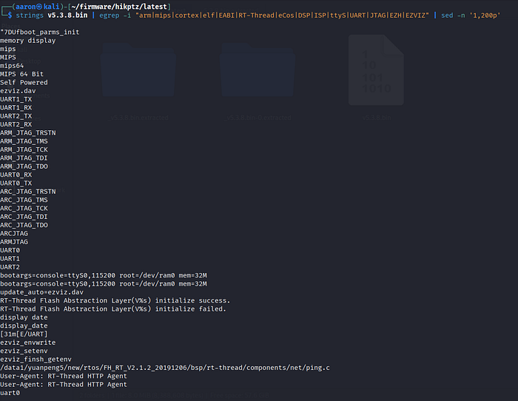
Task: Click the ARC_JTAG_TMS line
Action: click(x=24, y=200)
